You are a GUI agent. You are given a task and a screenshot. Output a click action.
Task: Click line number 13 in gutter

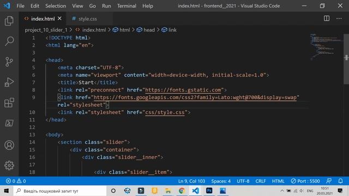(32, 134)
